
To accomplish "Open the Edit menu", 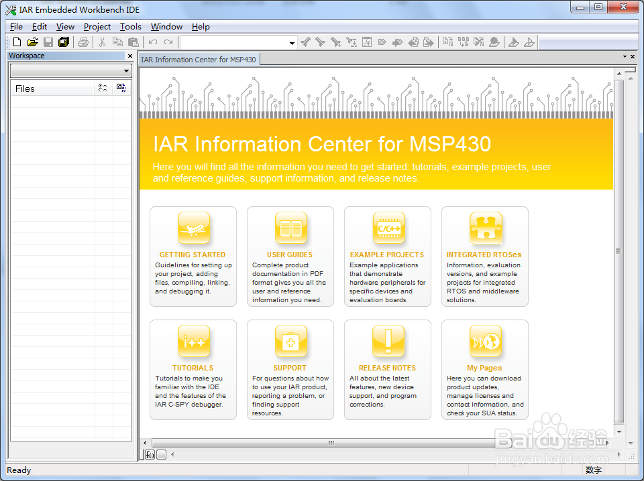I will point(40,27).
